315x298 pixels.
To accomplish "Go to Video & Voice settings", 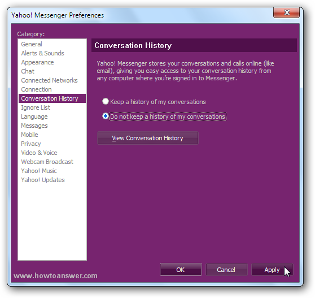I will 39,153.
